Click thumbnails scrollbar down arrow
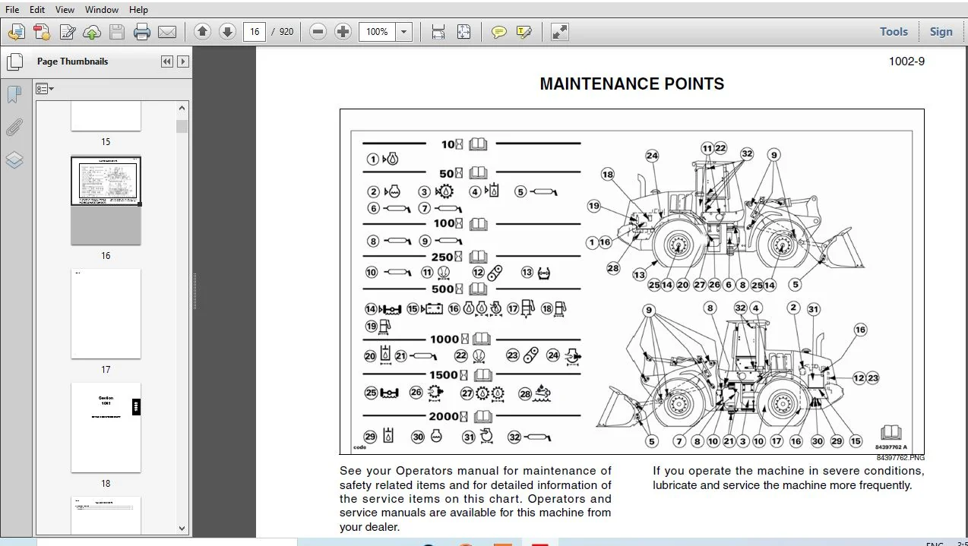 [182, 529]
